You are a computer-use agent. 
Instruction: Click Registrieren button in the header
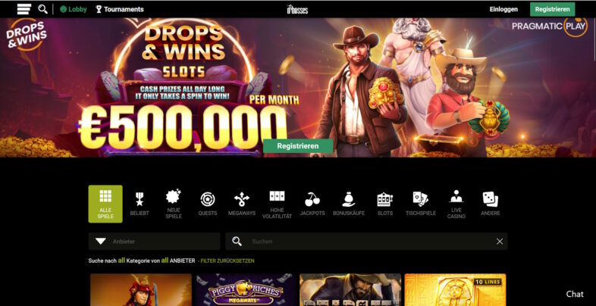[552, 9]
